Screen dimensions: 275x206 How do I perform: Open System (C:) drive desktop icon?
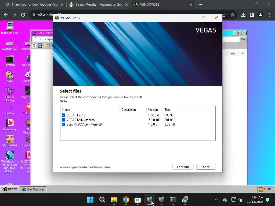[x=10, y=46]
